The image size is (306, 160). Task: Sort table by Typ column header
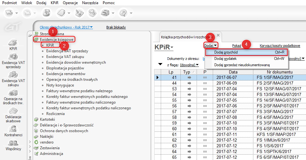coord(189,72)
